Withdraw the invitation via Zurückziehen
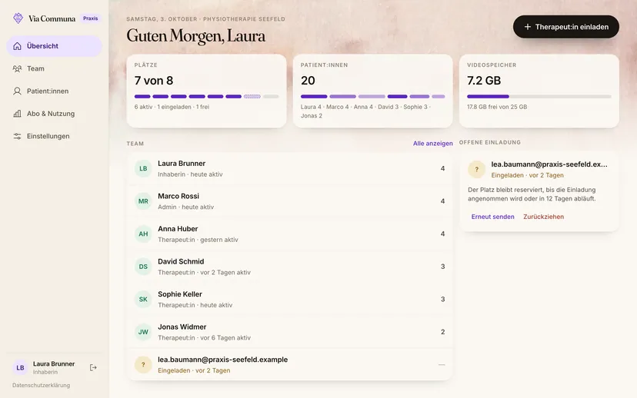The image size is (637, 398). tap(544, 217)
